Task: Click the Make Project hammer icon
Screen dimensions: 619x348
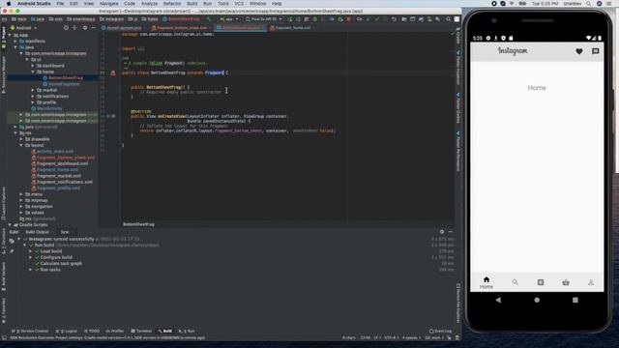Action: pos(209,19)
